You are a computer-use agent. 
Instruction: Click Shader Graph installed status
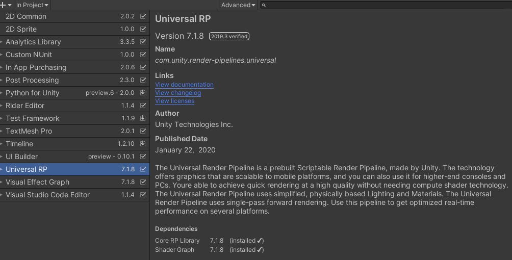click(246, 250)
